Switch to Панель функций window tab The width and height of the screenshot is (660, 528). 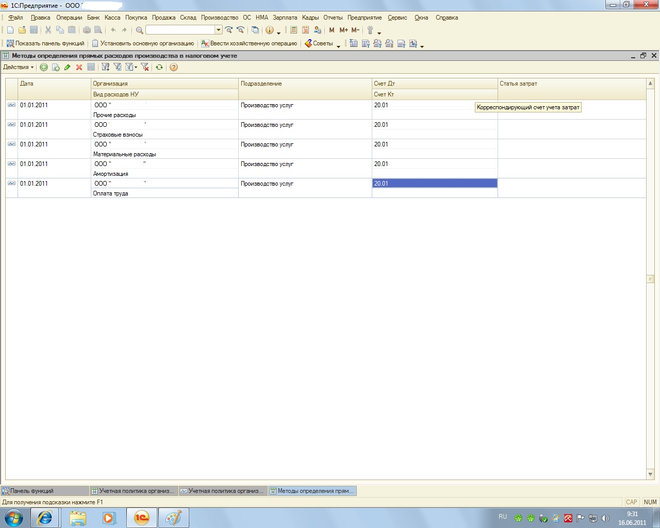[x=44, y=491]
